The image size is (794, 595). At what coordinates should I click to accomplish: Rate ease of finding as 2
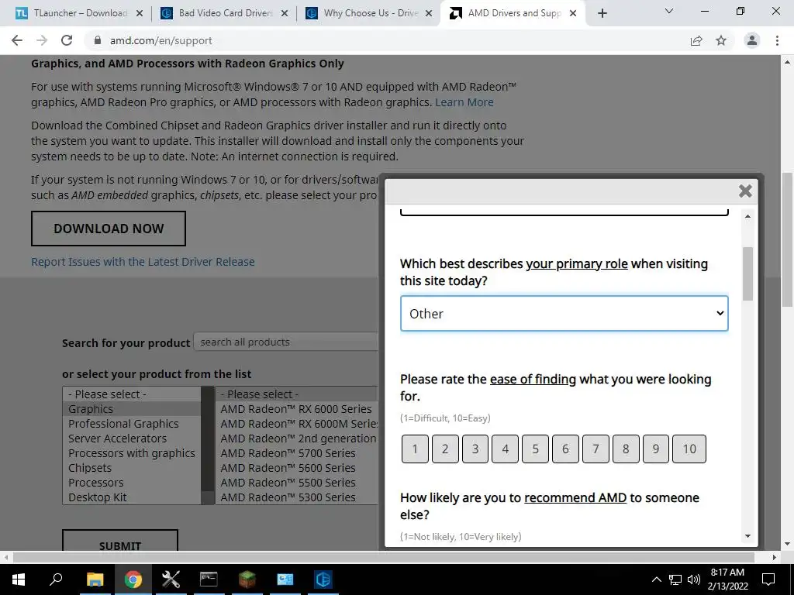[445, 449]
